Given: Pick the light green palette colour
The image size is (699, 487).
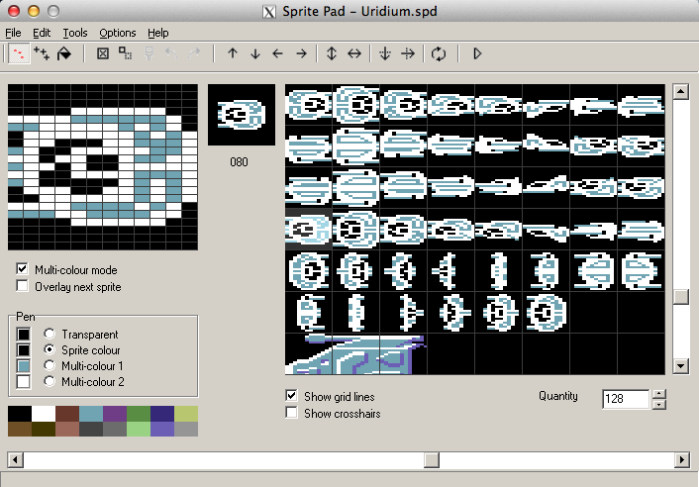Looking at the screenshot, I should click(x=139, y=429).
